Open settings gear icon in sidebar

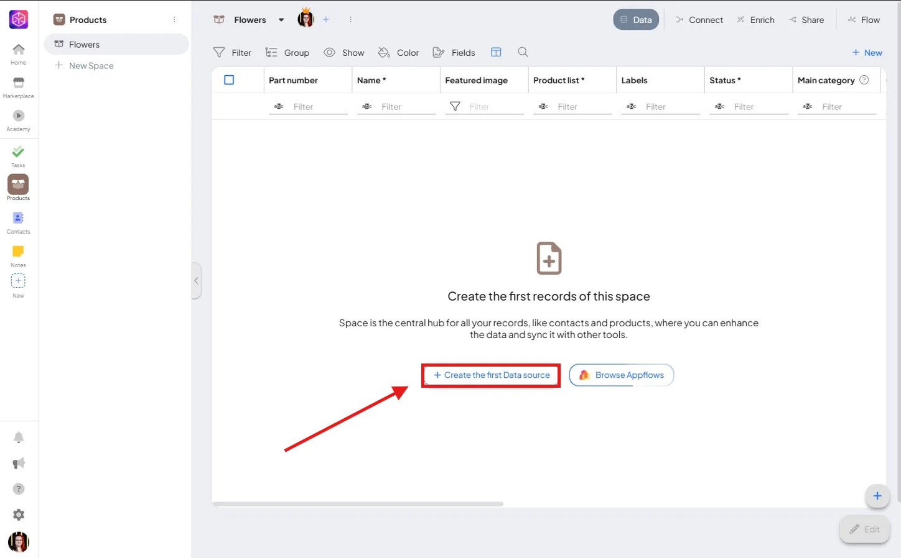tap(19, 515)
